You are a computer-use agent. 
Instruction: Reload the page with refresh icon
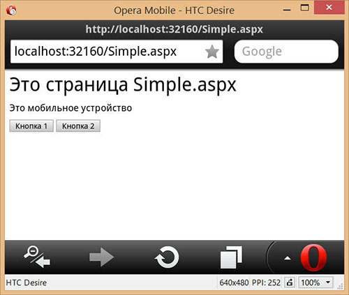(x=167, y=257)
